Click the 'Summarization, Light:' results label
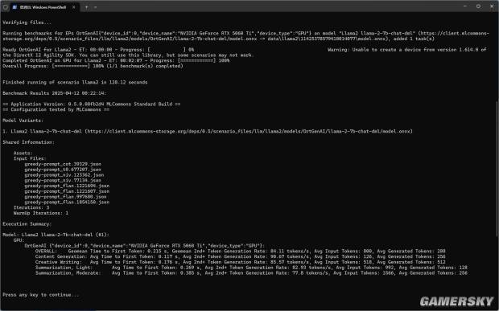Viewport: 499px width, 311px height. (x=63, y=268)
